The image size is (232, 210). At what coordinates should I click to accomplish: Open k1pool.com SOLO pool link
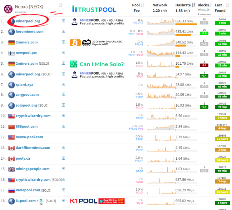[x=26, y=201]
